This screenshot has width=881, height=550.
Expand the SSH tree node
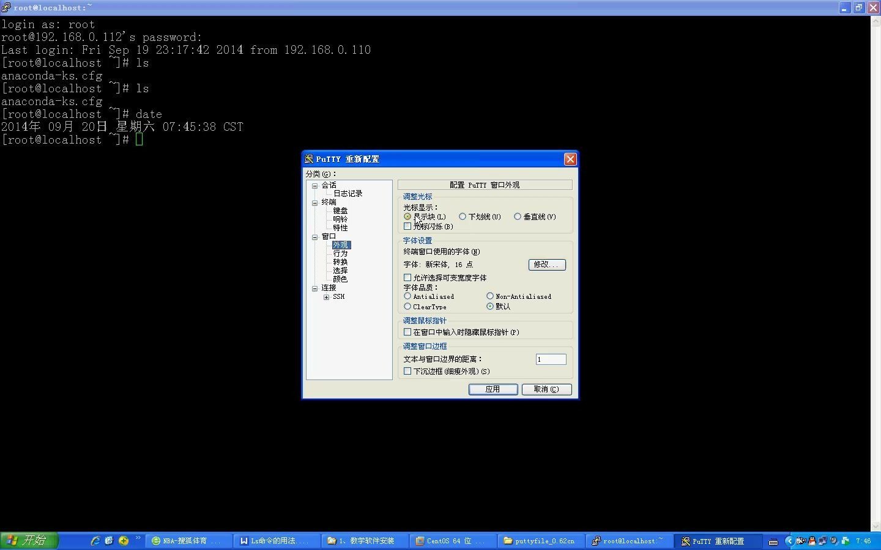coord(327,297)
